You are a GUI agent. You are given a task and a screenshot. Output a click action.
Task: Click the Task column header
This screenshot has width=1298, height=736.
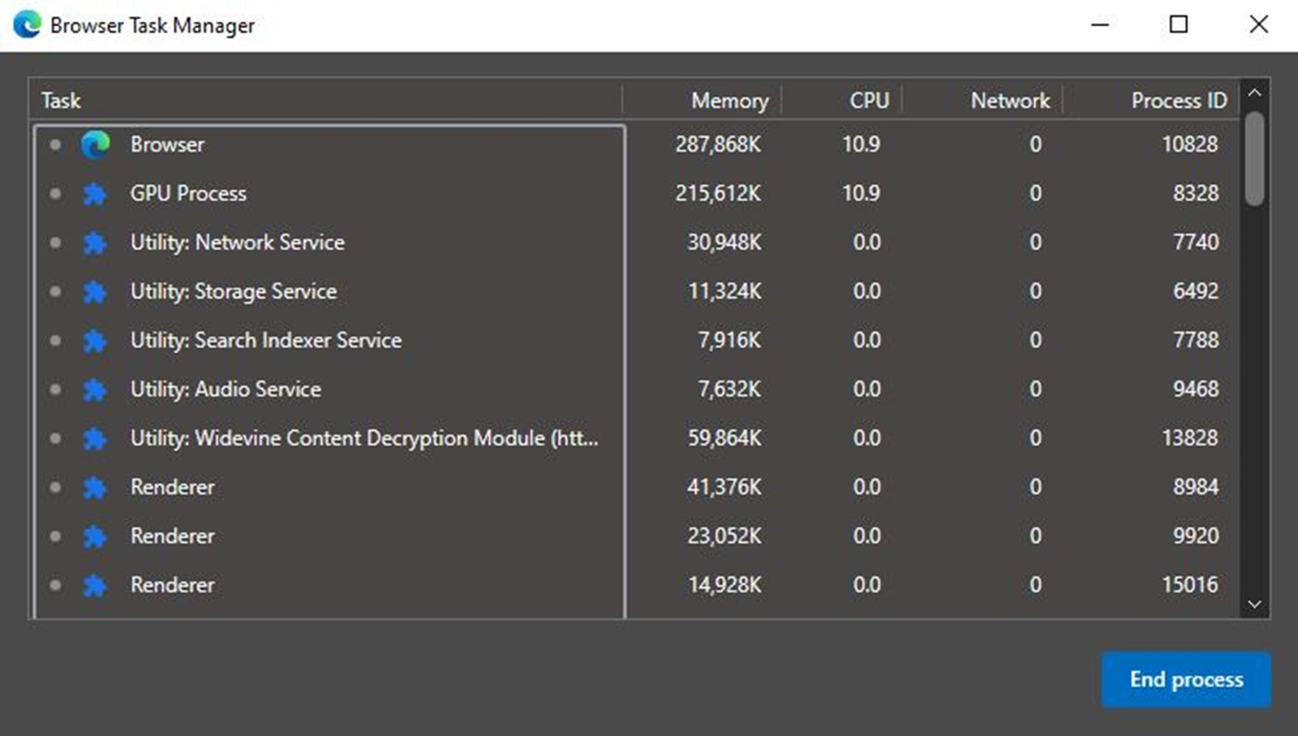coord(60,100)
